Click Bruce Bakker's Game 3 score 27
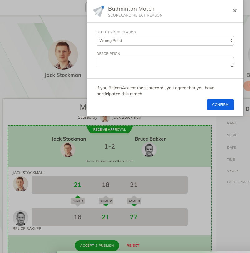Image resolution: width=250 pixels, height=253 pixels. pos(134,217)
